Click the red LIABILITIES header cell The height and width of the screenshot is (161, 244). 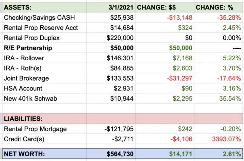click(23, 119)
